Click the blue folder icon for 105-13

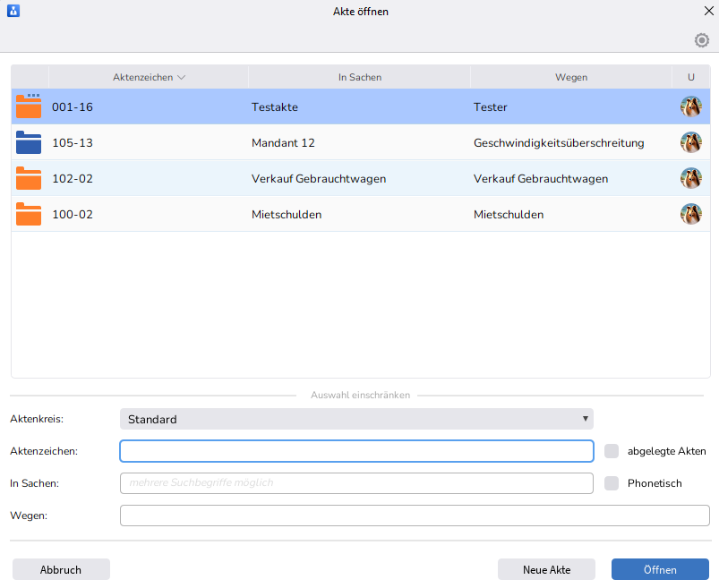click(x=29, y=142)
